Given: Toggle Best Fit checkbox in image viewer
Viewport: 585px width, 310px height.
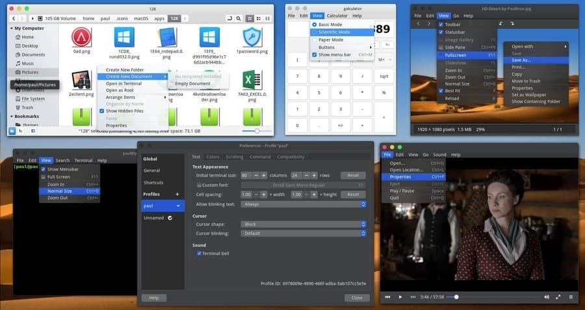Looking at the screenshot, I should (x=441, y=91).
